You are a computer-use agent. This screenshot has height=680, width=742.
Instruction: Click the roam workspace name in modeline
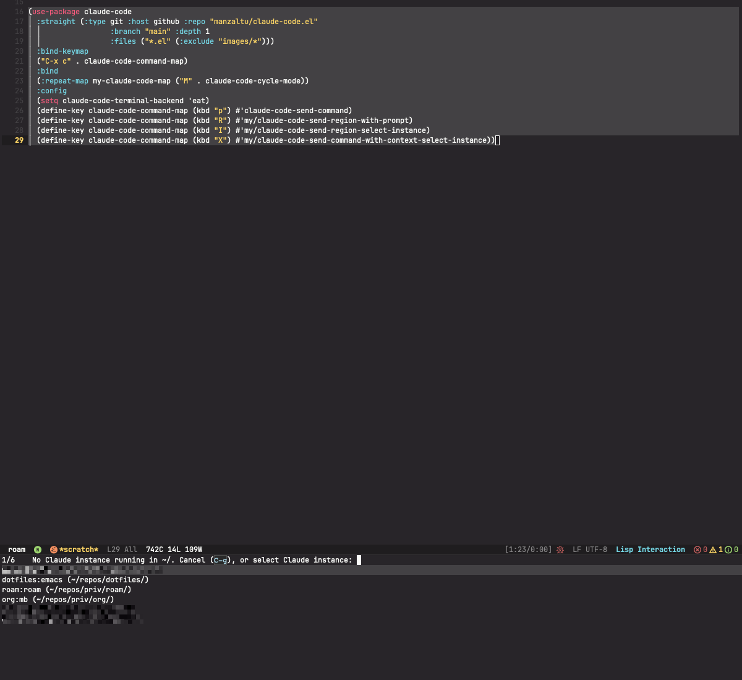tap(17, 550)
